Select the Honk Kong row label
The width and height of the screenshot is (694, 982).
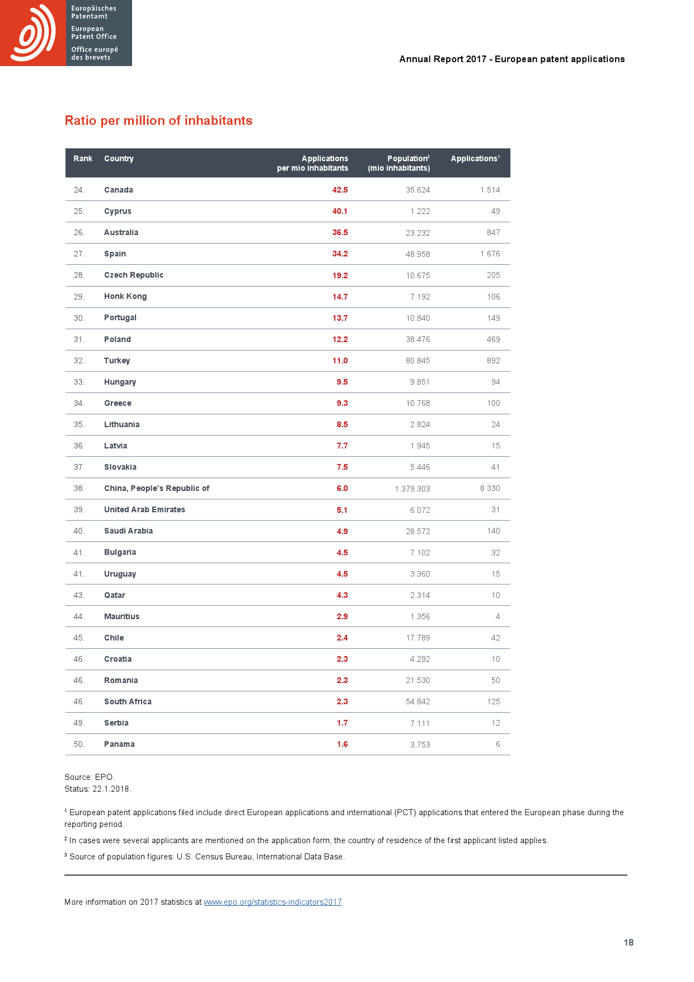coord(125,296)
